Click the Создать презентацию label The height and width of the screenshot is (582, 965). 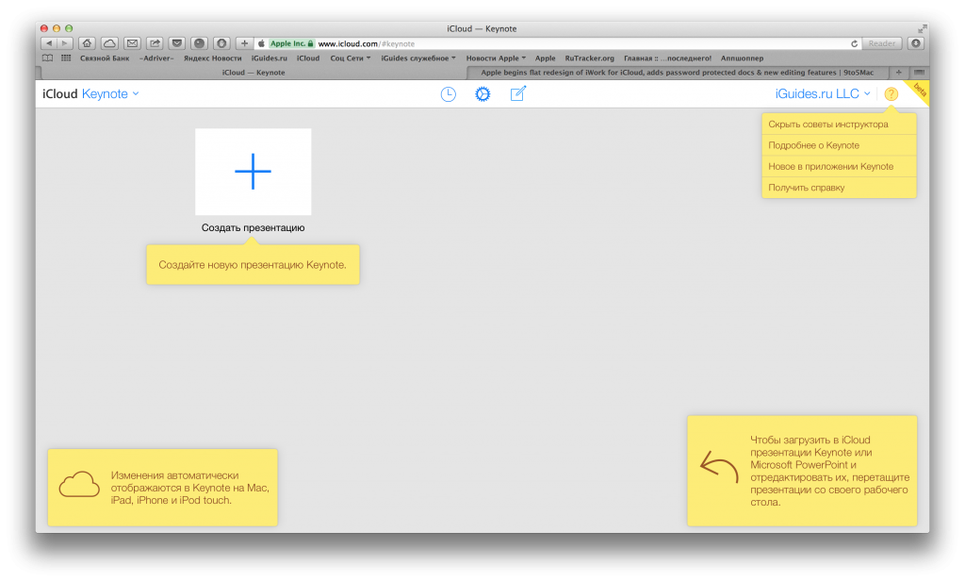click(253, 228)
